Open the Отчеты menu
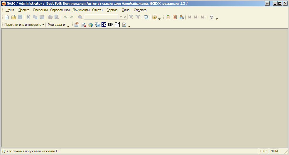 [97, 10]
